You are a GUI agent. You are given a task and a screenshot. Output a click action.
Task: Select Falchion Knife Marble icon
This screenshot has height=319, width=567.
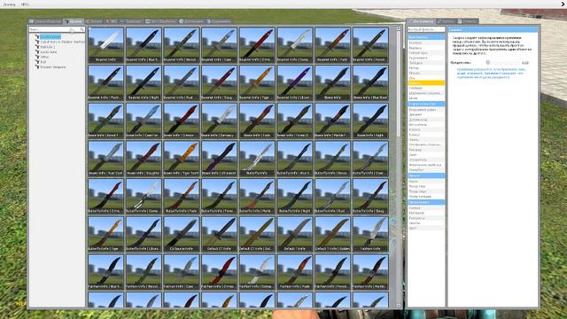click(370, 272)
